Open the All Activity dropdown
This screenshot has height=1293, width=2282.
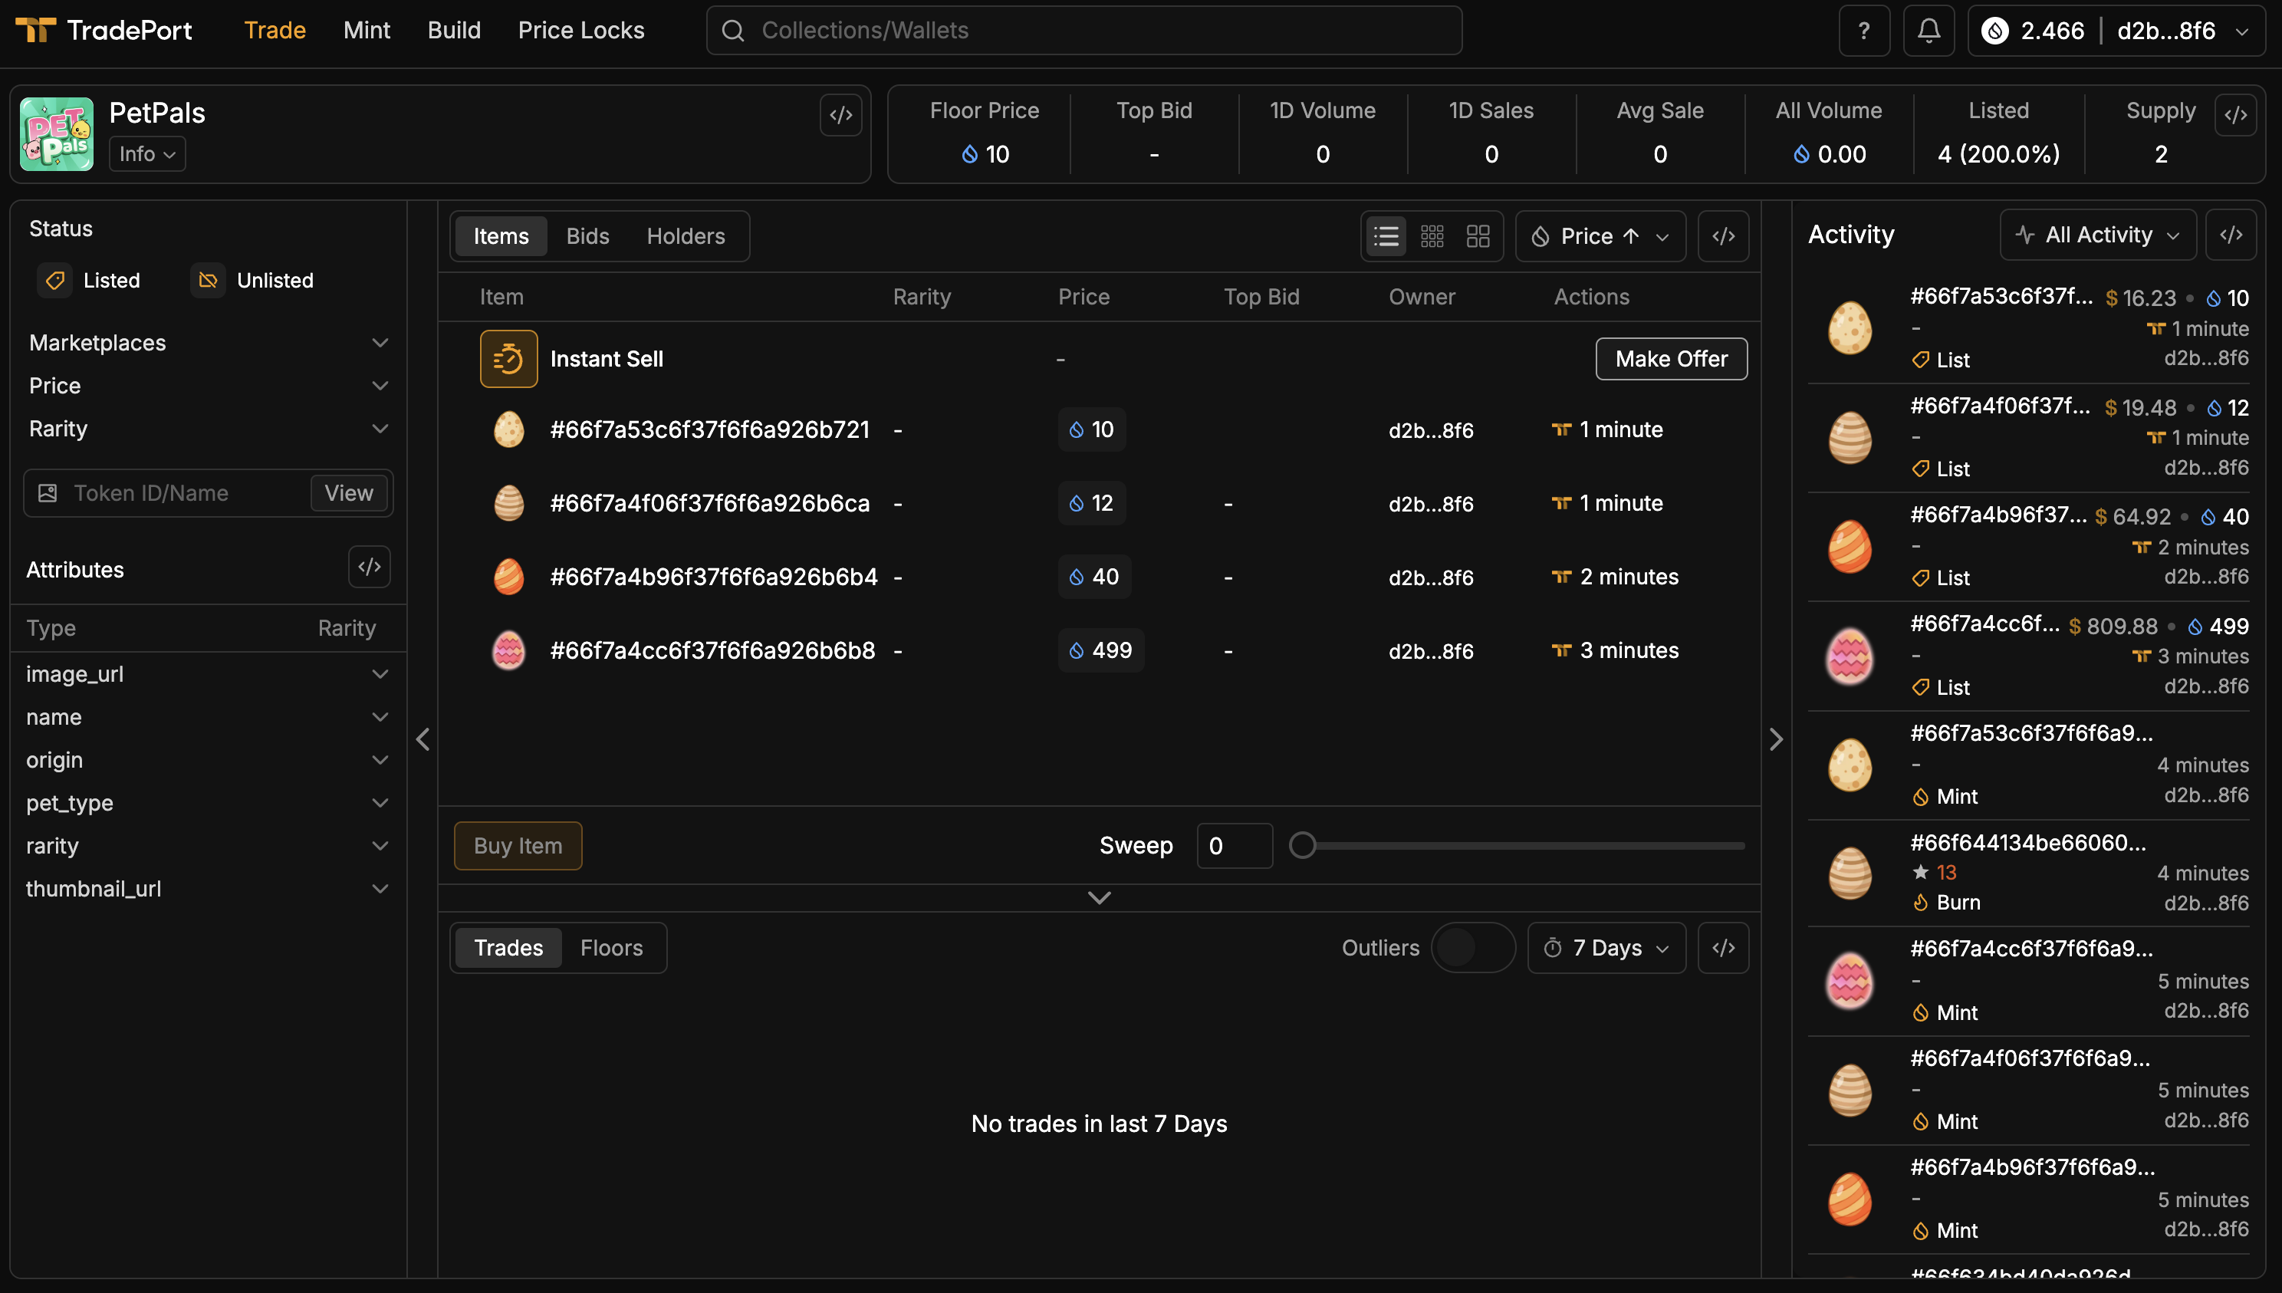(x=2097, y=235)
